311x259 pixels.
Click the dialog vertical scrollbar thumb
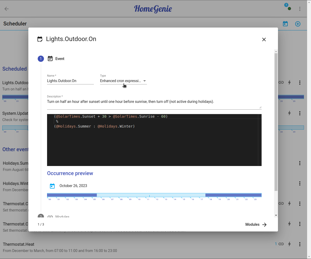pyautogui.click(x=276, y=122)
